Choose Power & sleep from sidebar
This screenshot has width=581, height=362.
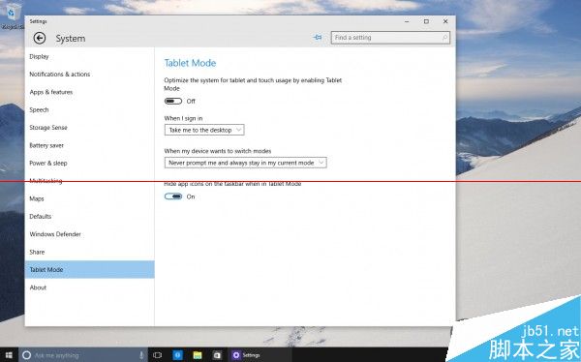[x=48, y=163]
